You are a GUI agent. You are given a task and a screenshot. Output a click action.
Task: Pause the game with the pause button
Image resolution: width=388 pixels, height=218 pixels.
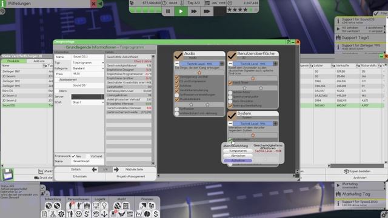[x=168, y=12]
